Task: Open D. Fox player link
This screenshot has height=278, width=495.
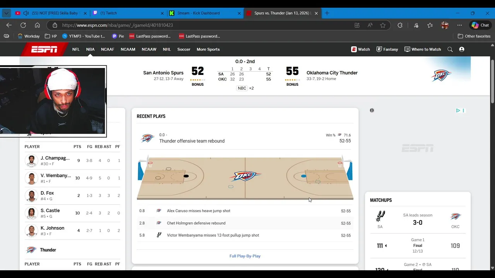Action: click(47, 193)
